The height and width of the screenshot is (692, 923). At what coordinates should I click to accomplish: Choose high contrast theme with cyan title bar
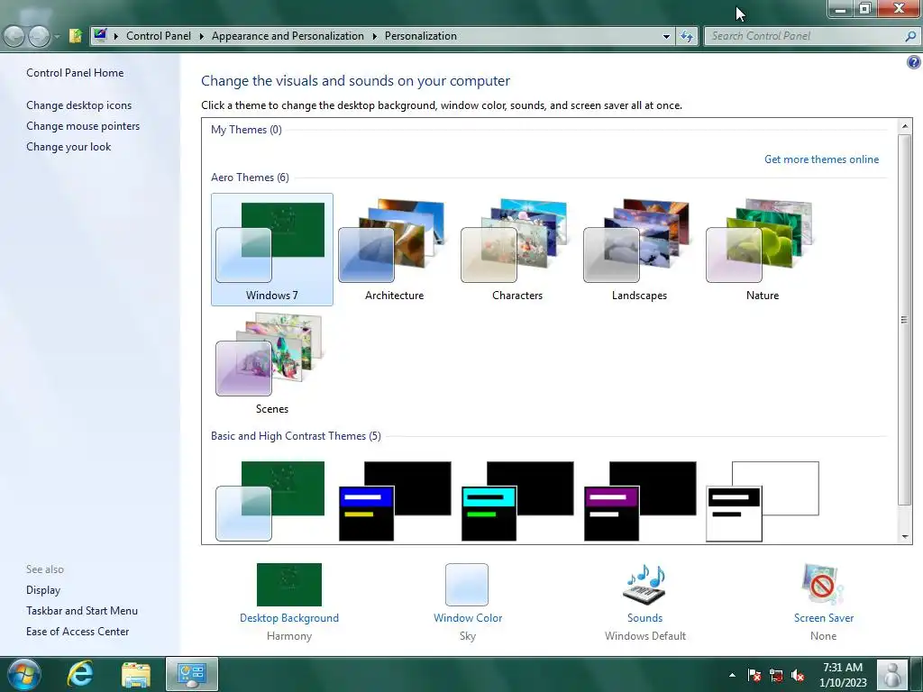[517, 501]
